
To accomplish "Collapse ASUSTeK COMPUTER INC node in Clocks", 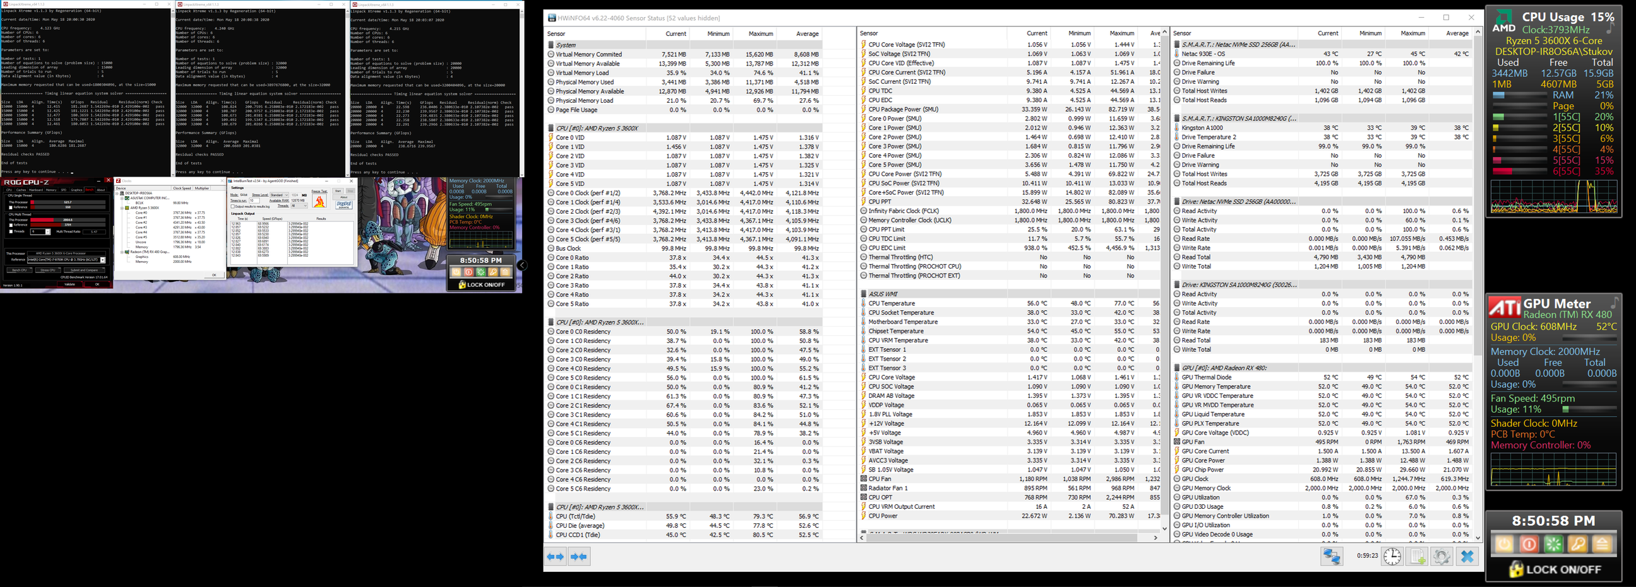I will point(122,199).
